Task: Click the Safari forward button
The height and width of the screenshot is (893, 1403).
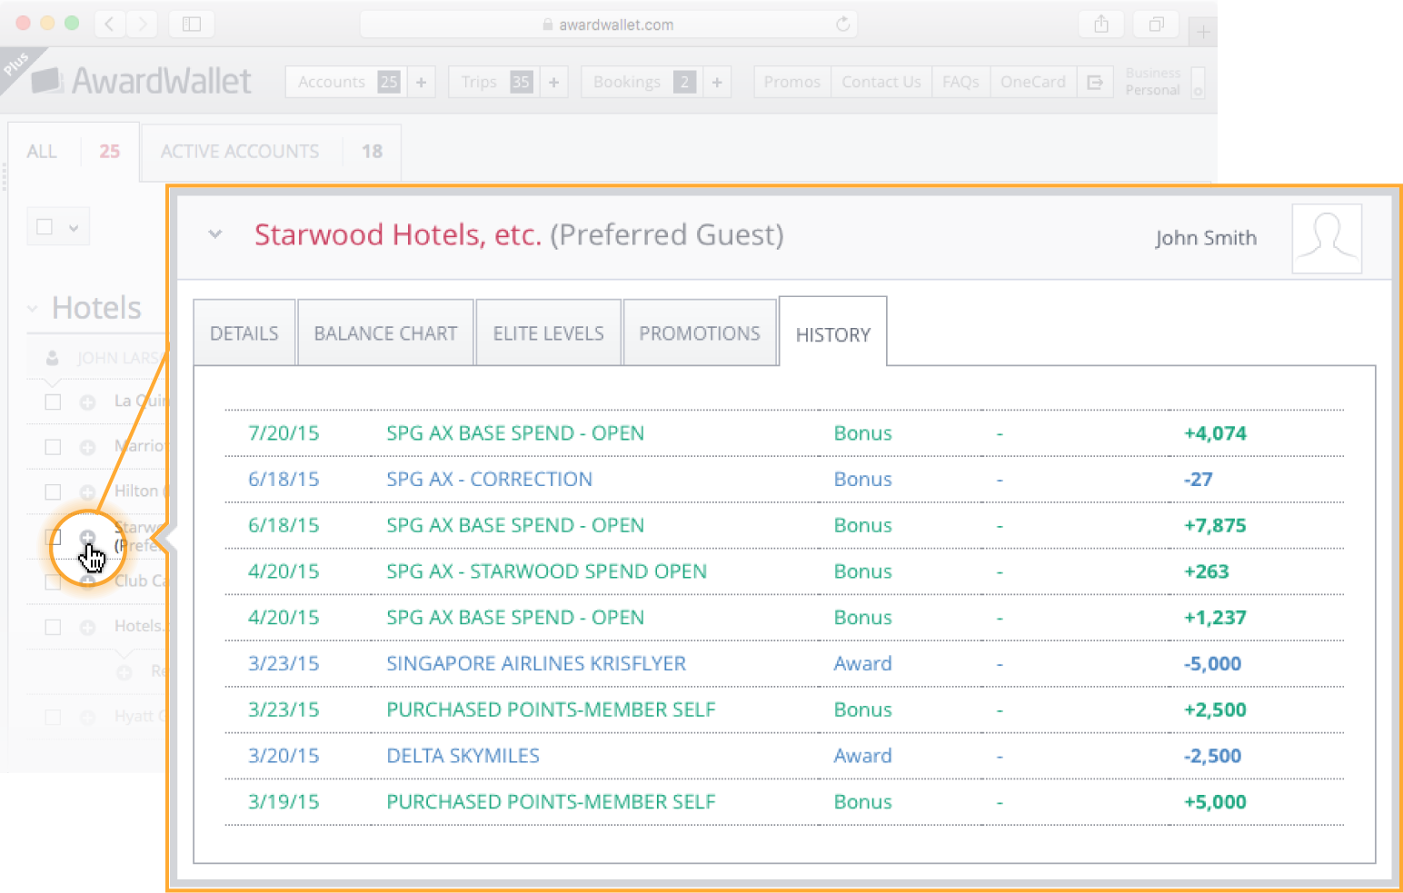Action: coord(142,24)
